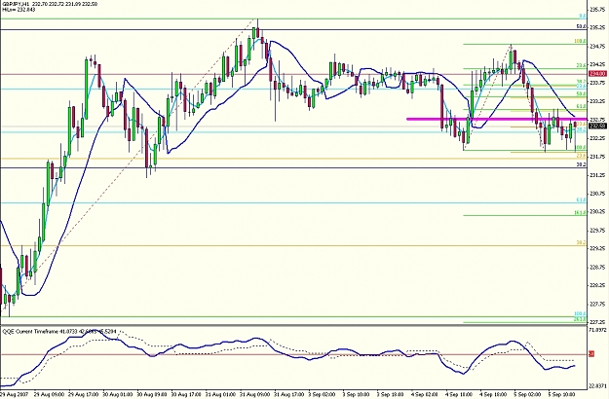Click the 231.25 price axis label
This screenshot has height=399, width=609.
pyautogui.click(x=598, y=175)
